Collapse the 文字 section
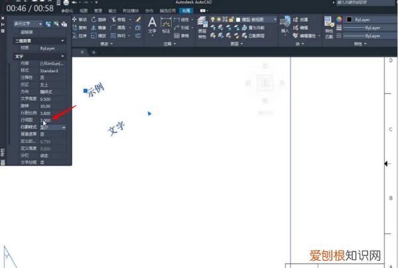The width and height of the screenshot is (398, 268). coord(62,56)
